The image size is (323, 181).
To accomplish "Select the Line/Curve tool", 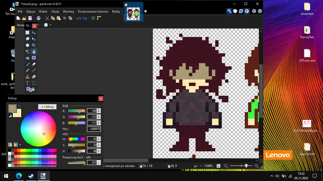I will click(x=34, y=83).
